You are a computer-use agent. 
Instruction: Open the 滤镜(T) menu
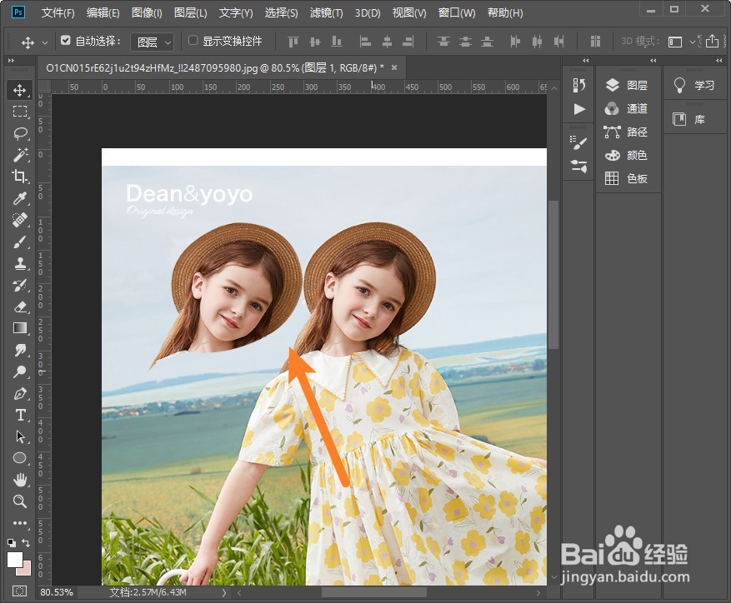tap(326, 13)
